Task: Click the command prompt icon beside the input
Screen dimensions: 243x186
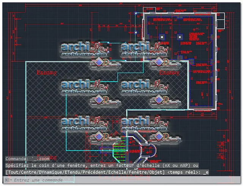Action: [7, 180]
